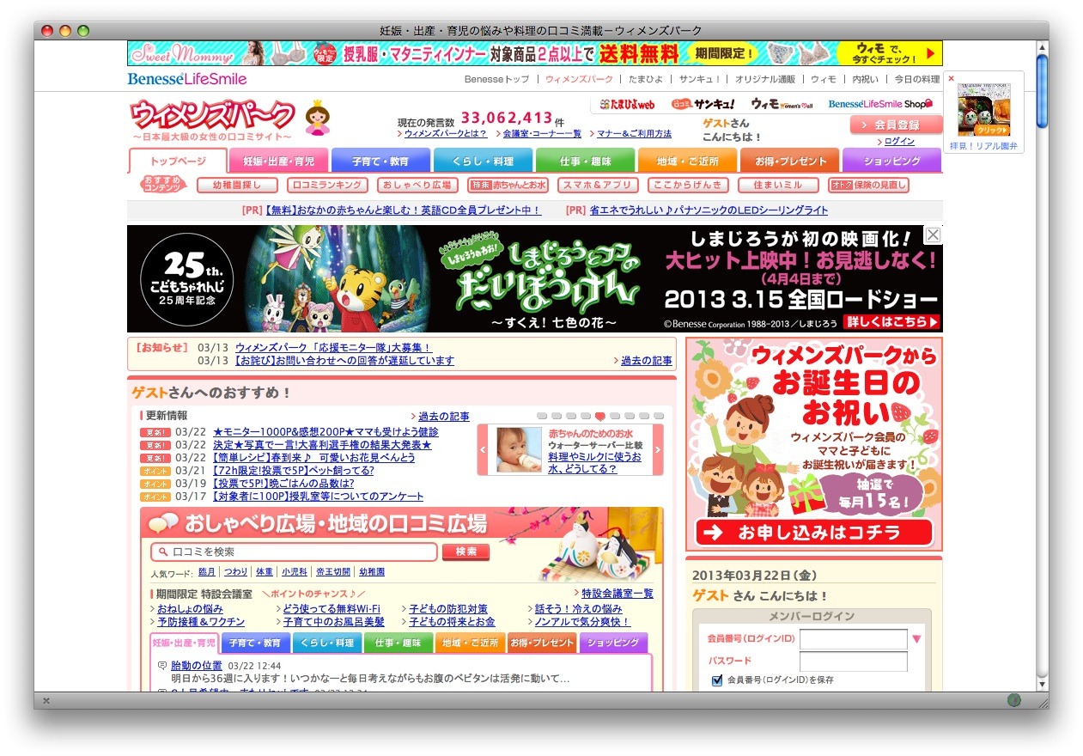Click the ここからげんき button
Viewport: 1083px width, 756px height.
click(x=688, y=185)
